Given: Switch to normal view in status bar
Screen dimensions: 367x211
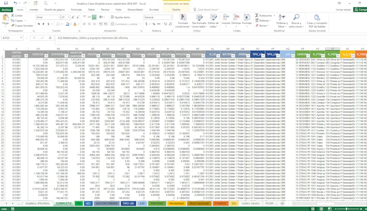Looking at the screenshot, I should pyautogui.click(x=313, y=209).
